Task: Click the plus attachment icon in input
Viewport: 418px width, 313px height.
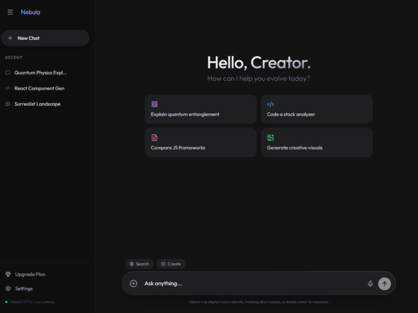Action: coord(133,283)
